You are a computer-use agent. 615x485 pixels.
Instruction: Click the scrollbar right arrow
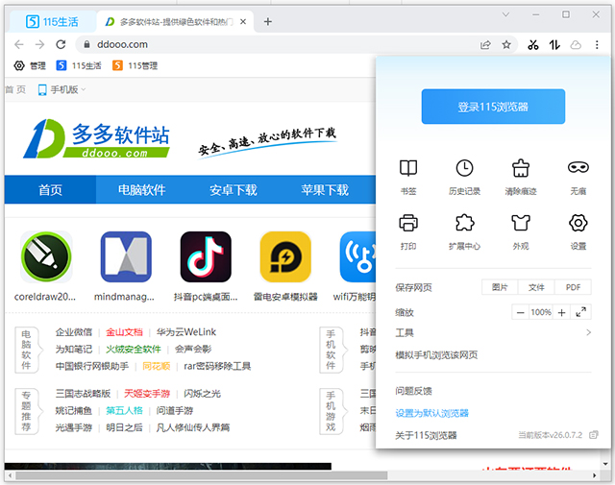tap(595, 475)
